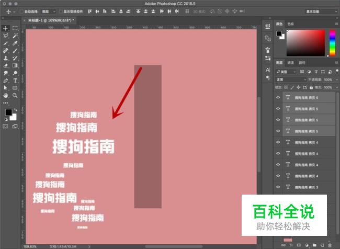Select the Path Selection arrow tool
Viewport: 340px width, 249px height.
(5, 88)
